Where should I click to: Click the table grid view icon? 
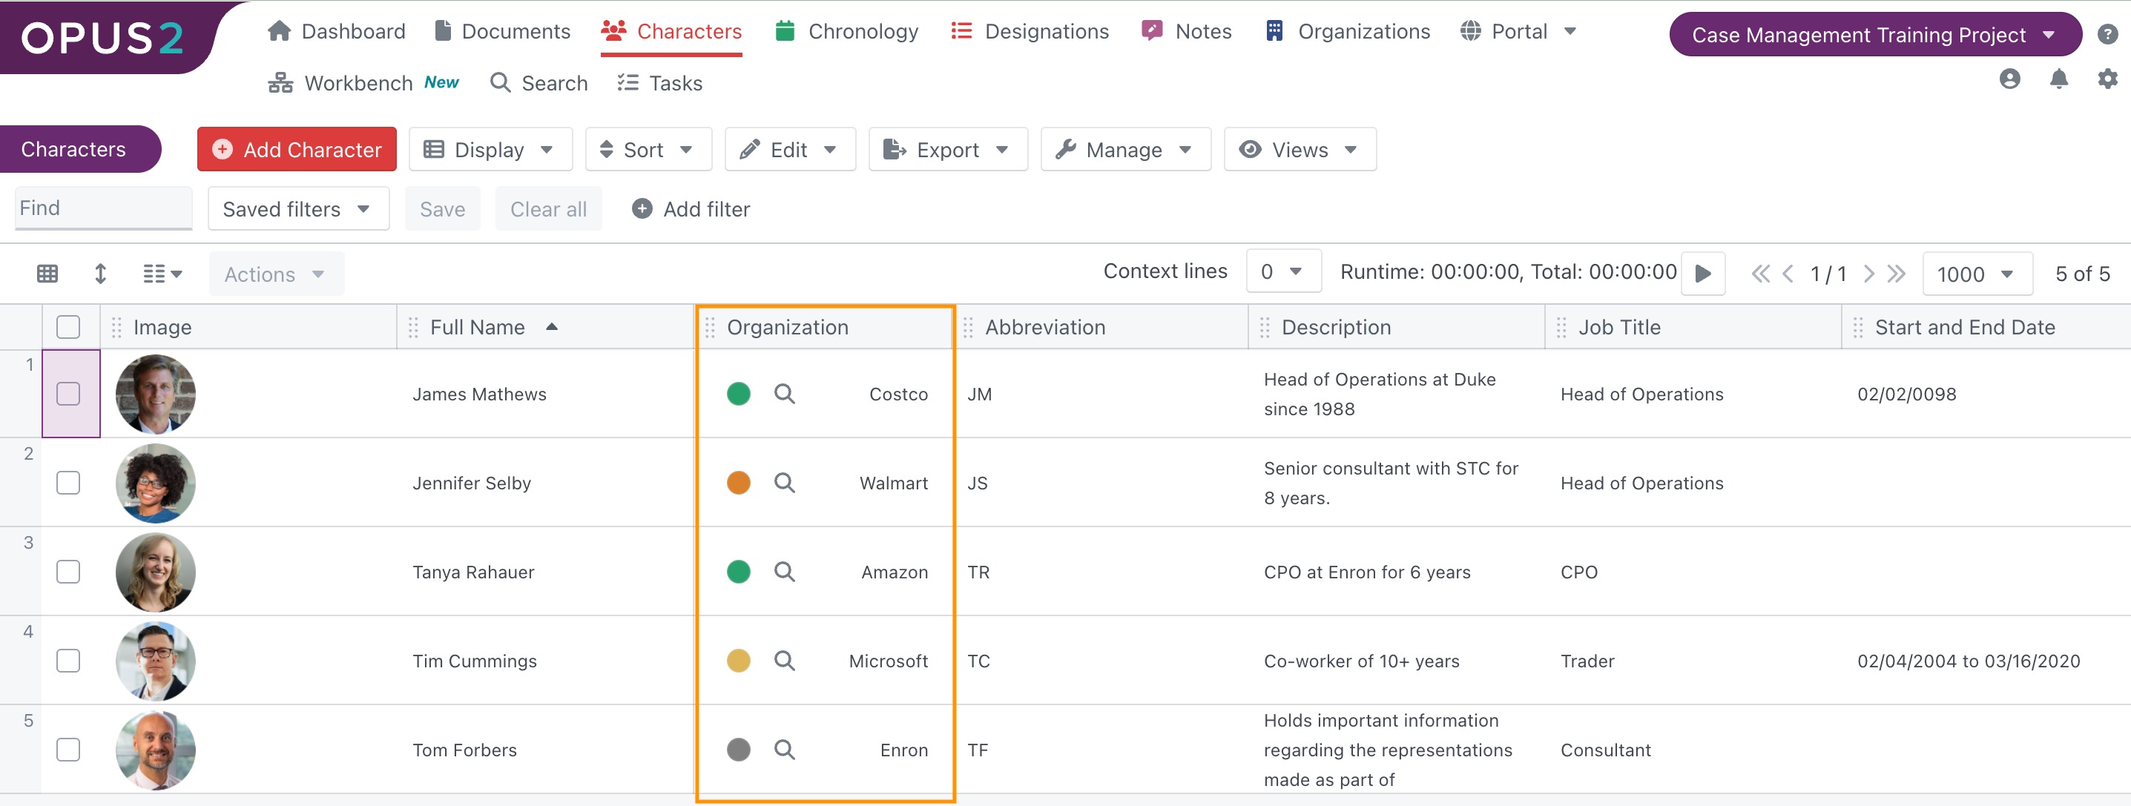coord(47,274)
